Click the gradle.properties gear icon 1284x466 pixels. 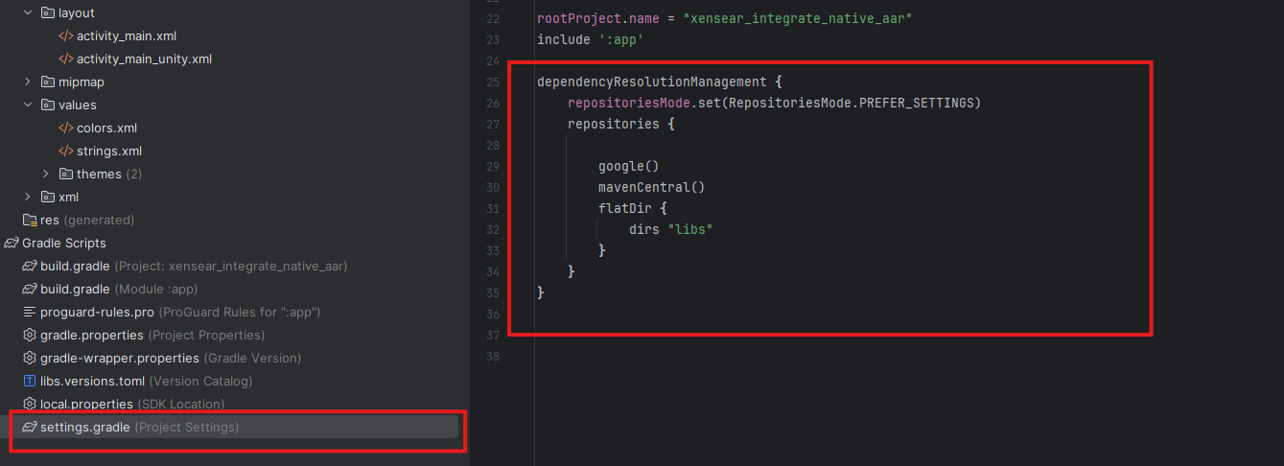click(30, 335)
